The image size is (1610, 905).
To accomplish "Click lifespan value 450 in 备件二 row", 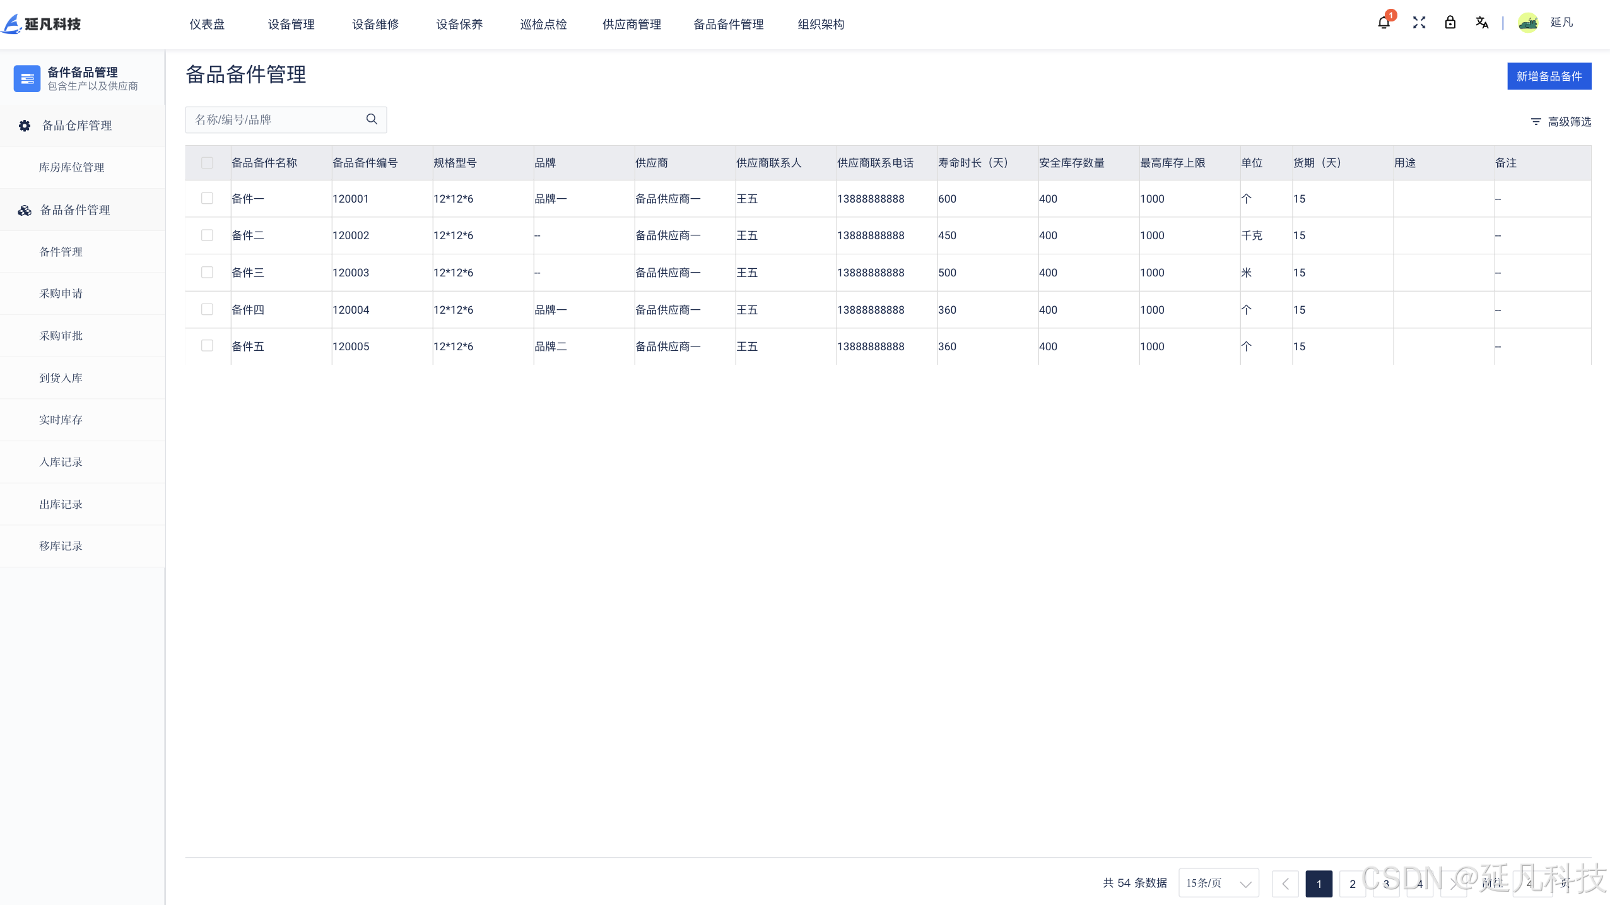I will point(947,235).
